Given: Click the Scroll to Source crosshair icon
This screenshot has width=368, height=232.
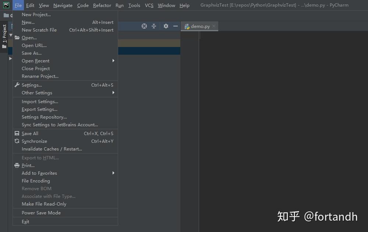Looking at the screenshot, I should (x=144, y=26).
